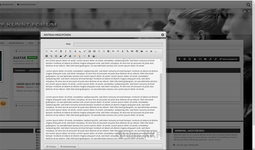
Task: Click the Kampf-Kunst-Forum breadcrumb link
Action: pos(26,51)
